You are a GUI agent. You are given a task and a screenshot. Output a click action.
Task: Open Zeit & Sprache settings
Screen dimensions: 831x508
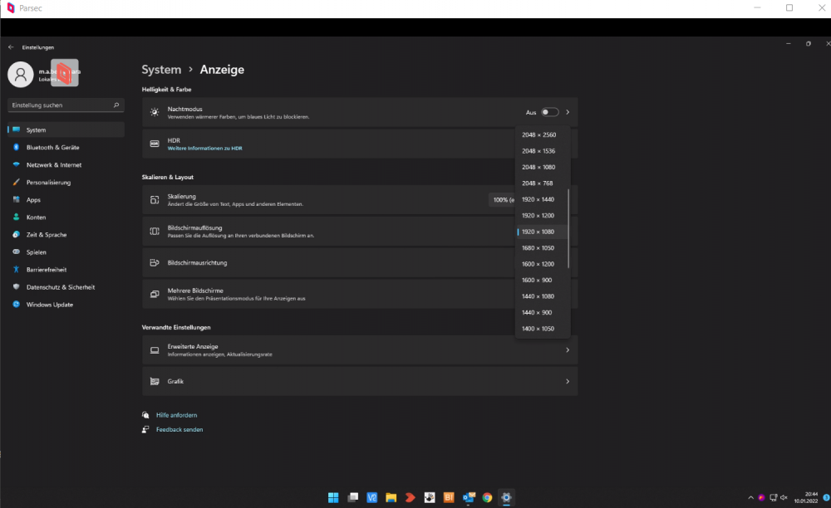pos(66,234)
